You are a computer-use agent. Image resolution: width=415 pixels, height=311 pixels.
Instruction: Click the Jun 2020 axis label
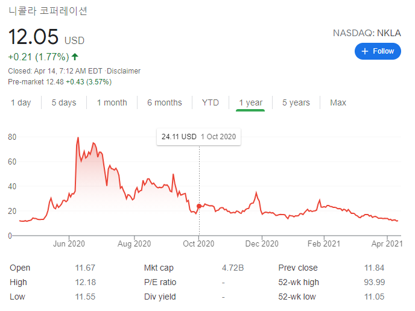click(69, 243)
